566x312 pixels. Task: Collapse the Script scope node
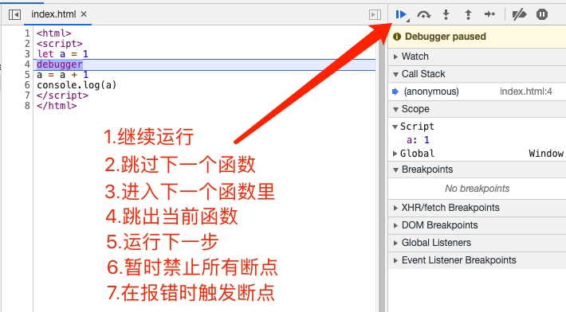point(395,127)
